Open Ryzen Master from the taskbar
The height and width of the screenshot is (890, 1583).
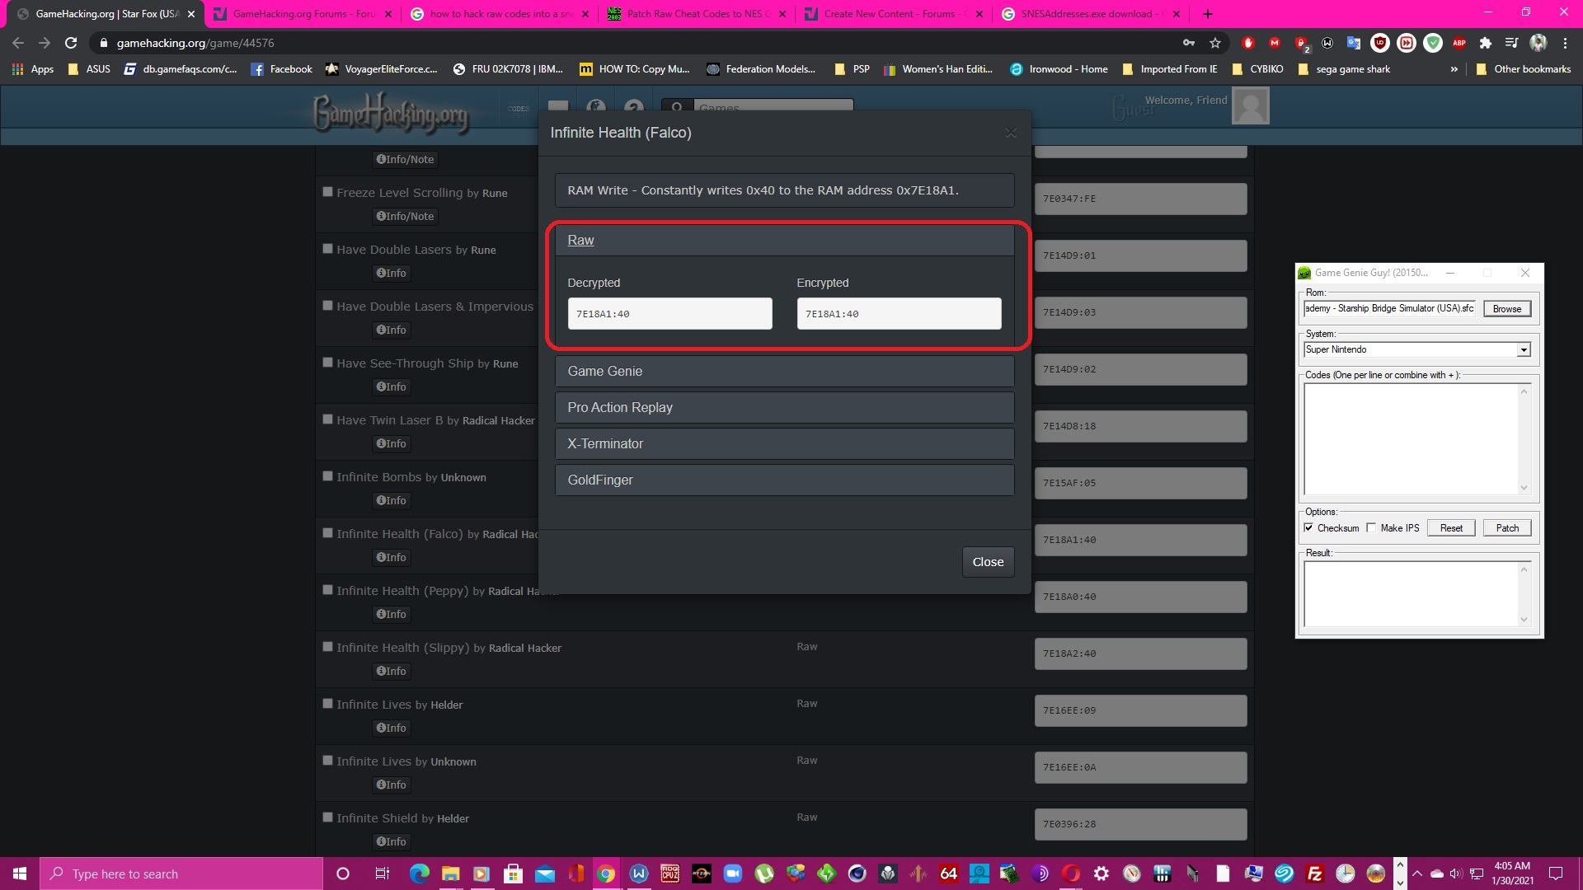(x=702, y=874)
